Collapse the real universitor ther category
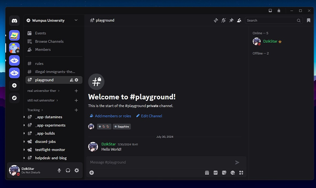The height and width of the screenshot is (188, 316). (43, 91)
